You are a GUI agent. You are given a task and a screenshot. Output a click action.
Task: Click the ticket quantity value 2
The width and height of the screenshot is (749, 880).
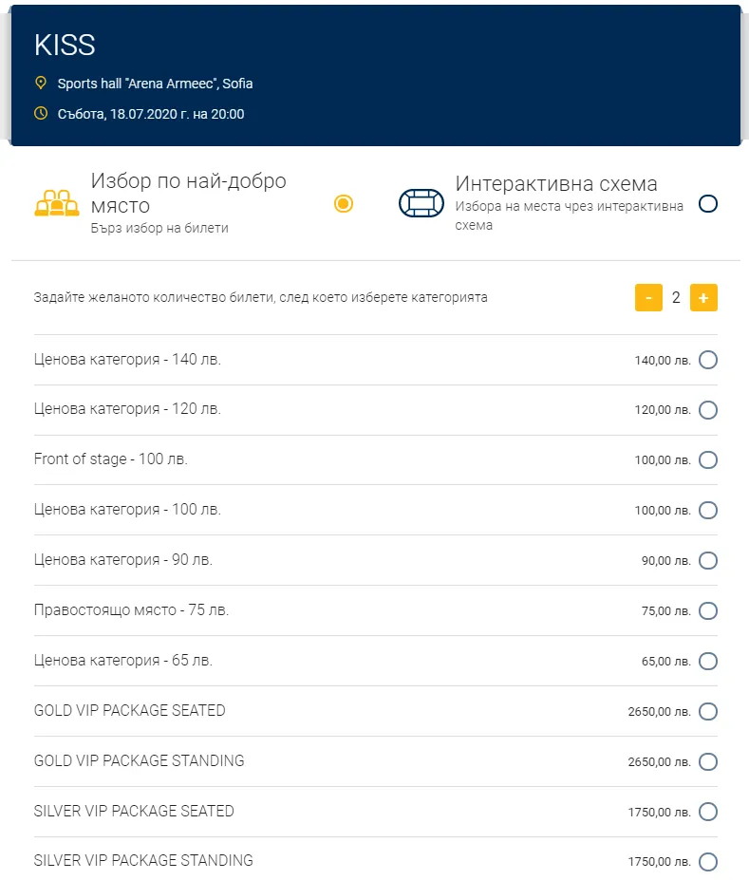coord(676,297)
